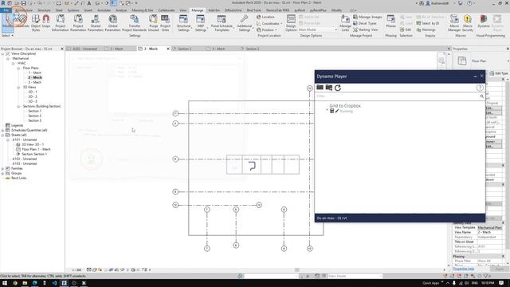Viewport: 510px width, 287px height.
Task: Open Modify ribbon tab
Action: [x=336, y=10]
